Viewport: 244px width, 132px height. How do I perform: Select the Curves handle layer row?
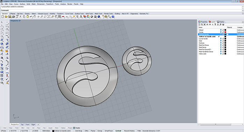click(221, 38)
